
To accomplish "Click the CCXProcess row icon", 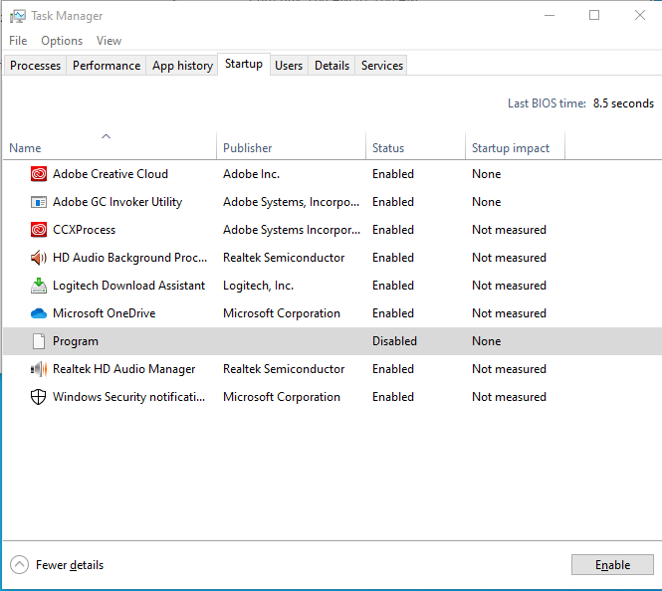I will point(39,230).
